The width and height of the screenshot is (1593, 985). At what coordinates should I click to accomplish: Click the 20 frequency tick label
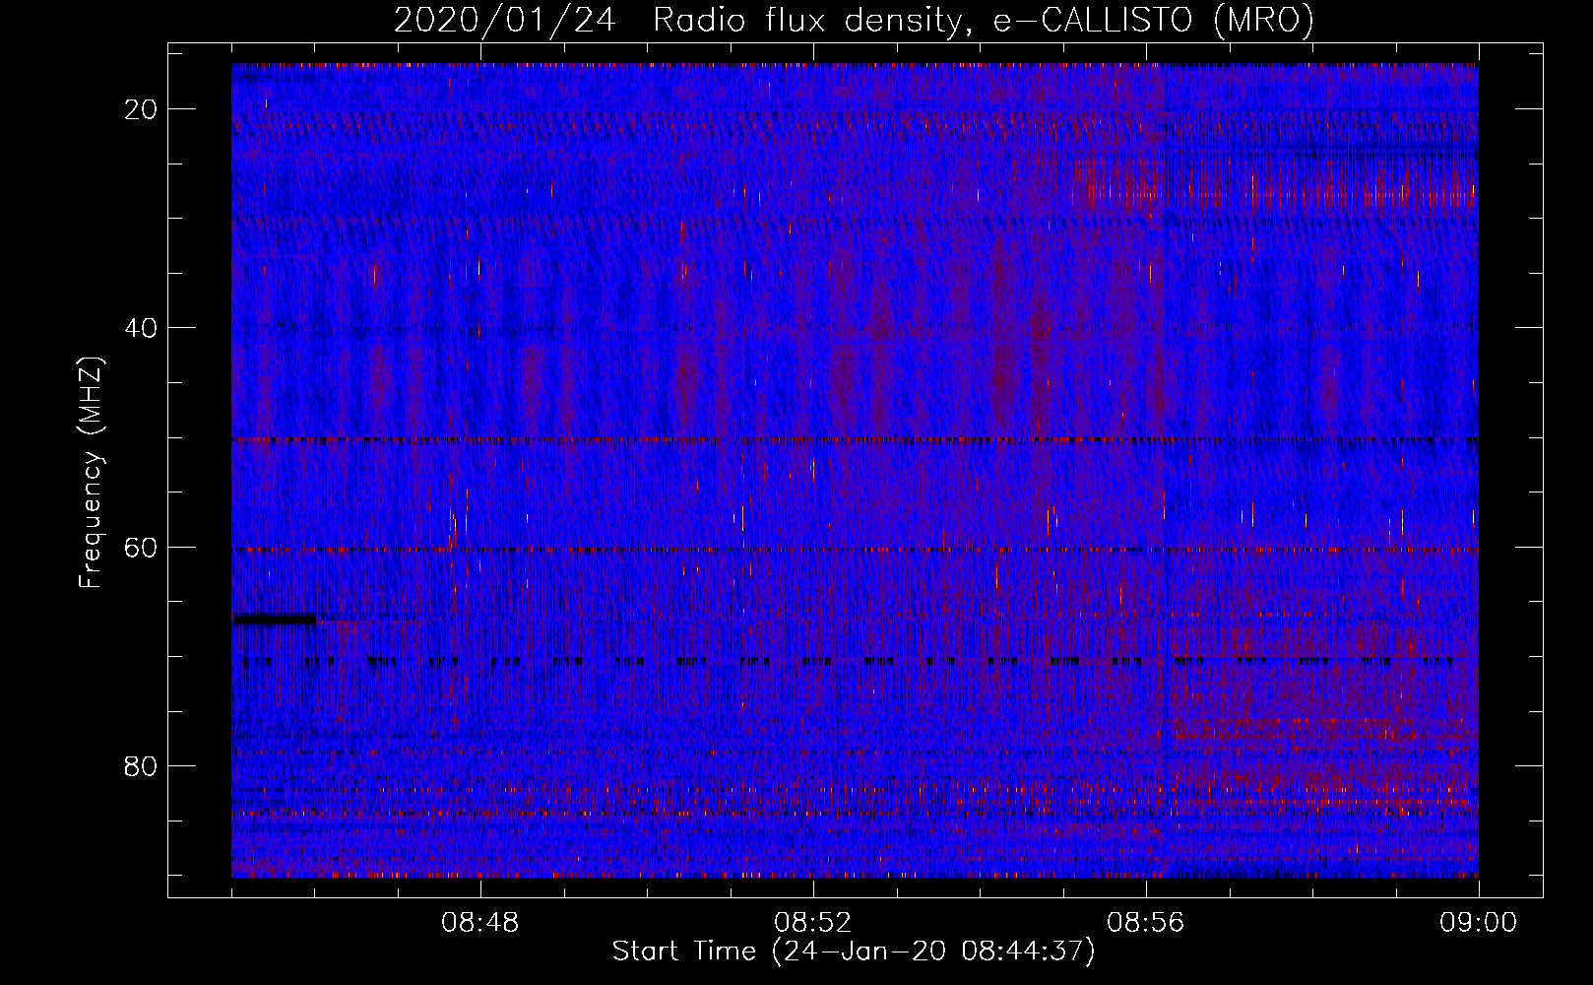(142, 109)
